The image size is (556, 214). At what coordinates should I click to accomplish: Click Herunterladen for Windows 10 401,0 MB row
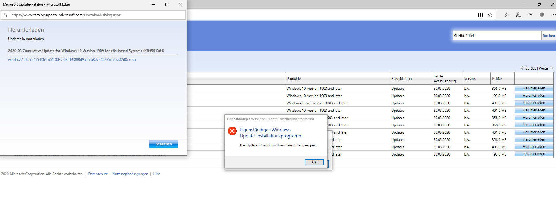pyautogui.click(x=534, y=110)
